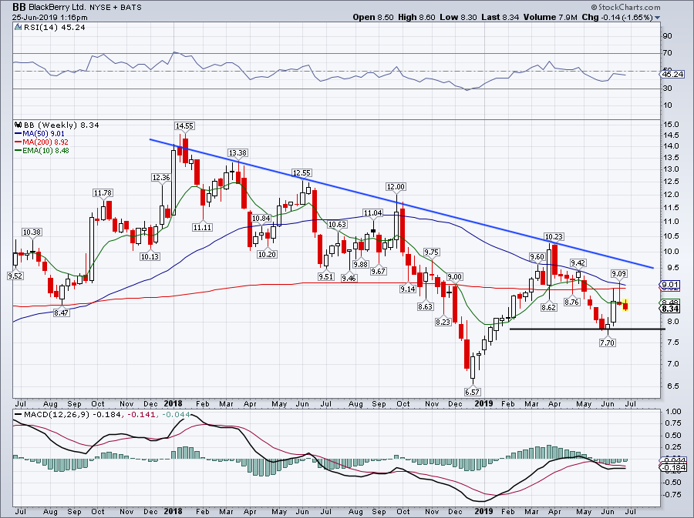Click the 11.11 price label

pos(202,227)
